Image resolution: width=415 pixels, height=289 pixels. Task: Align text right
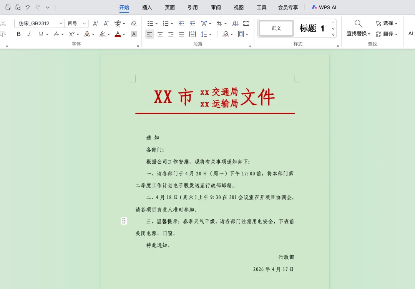tap(171, 34)
